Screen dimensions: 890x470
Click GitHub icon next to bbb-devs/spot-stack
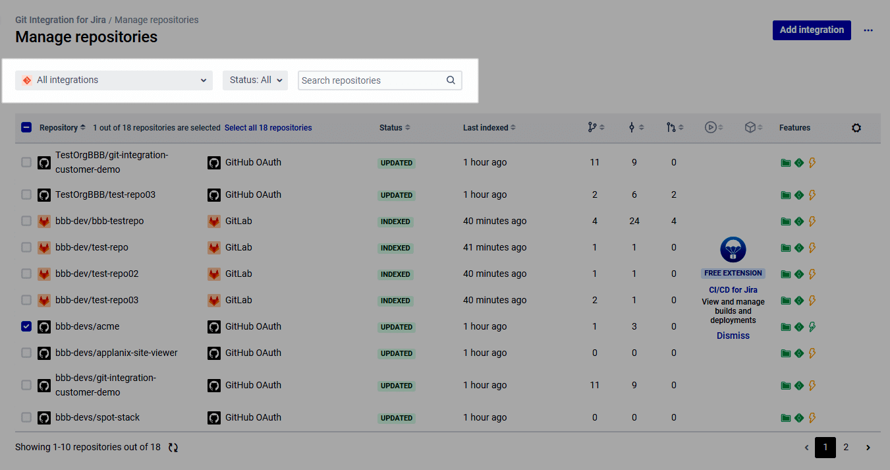click(44, 417)
